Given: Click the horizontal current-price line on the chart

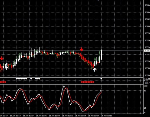Looking at the screenshot, I should click(72, 51).
